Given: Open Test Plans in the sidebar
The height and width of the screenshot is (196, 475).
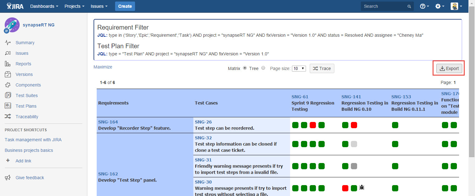Looking at the screenshot, I should point(26,106).
